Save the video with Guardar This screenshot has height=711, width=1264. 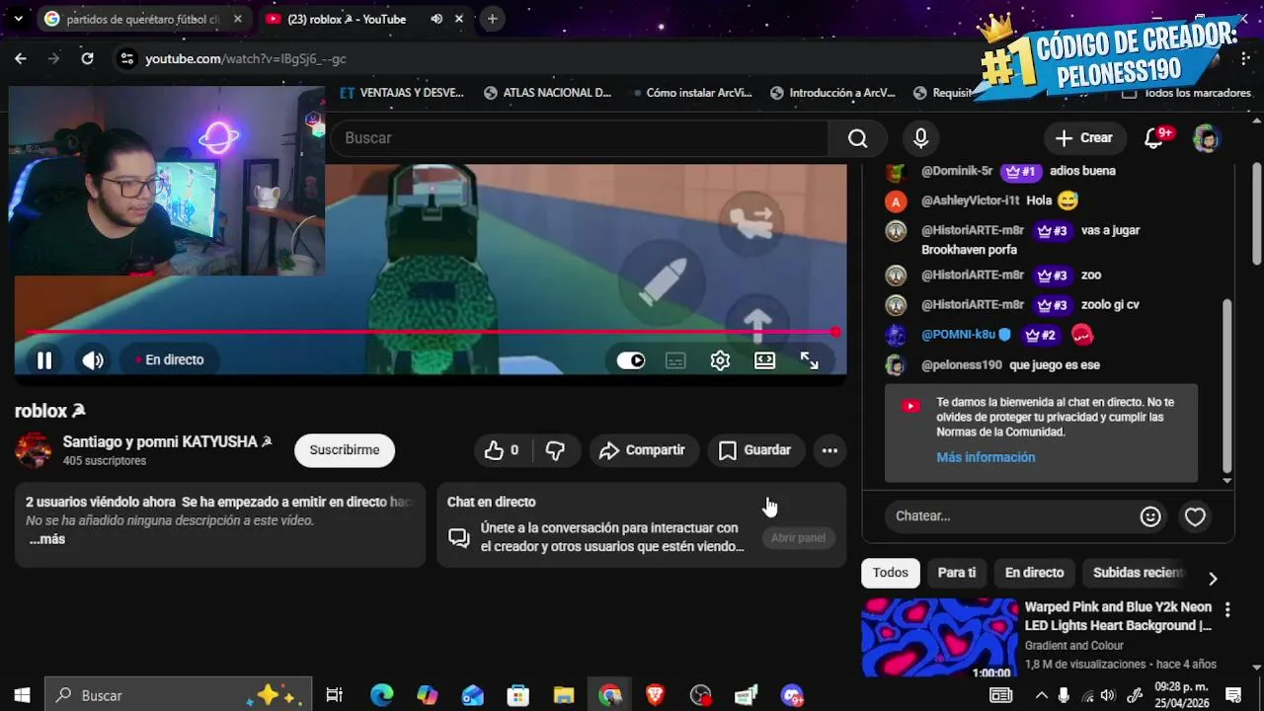click(755, 450)
